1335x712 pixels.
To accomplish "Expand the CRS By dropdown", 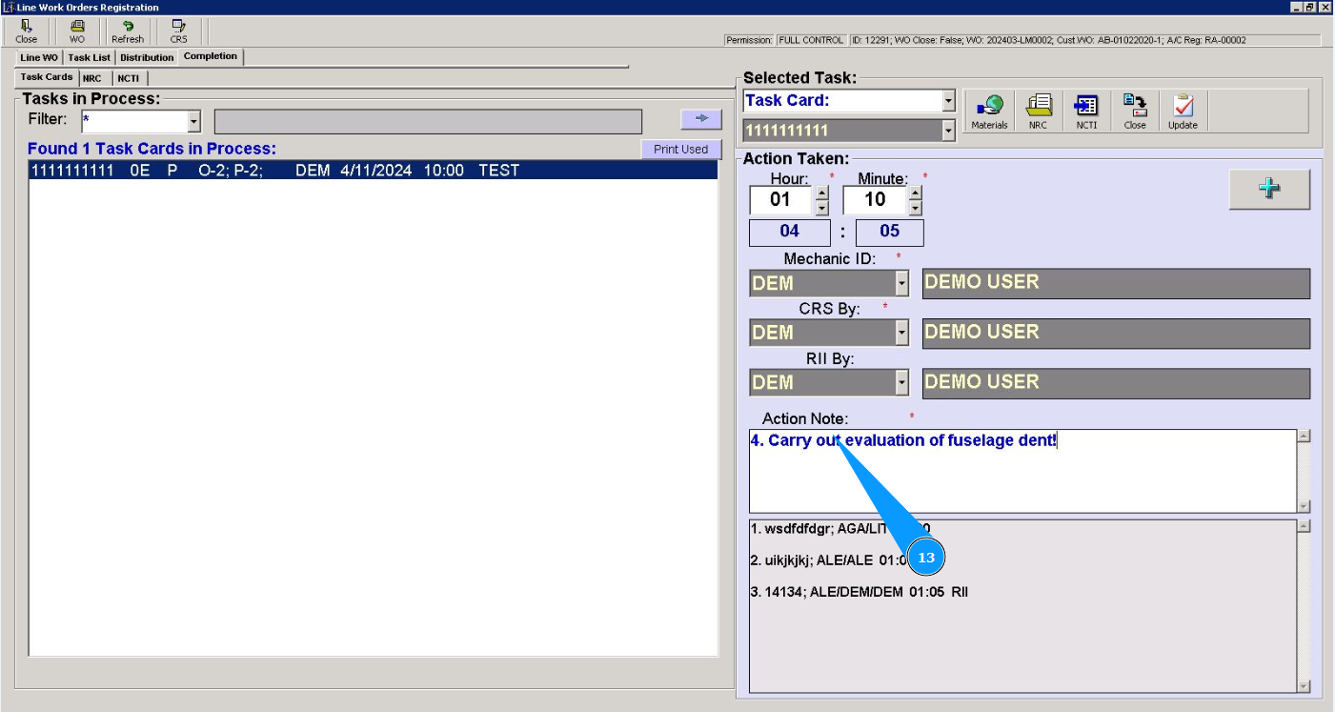I will click(x=901, y=333).
